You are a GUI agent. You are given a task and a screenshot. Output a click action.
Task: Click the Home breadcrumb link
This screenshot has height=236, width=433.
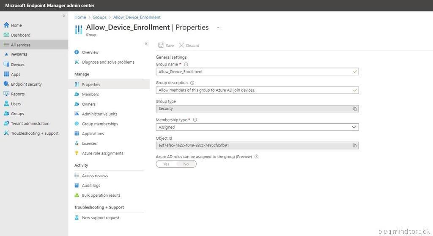80,17
